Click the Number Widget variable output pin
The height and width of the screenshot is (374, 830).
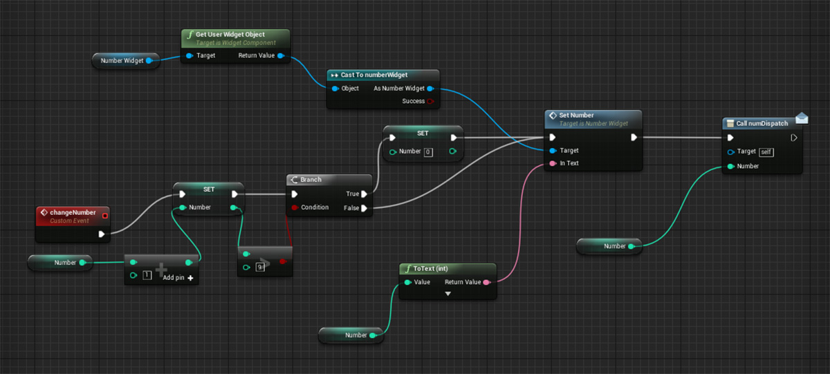pos(149,61)
